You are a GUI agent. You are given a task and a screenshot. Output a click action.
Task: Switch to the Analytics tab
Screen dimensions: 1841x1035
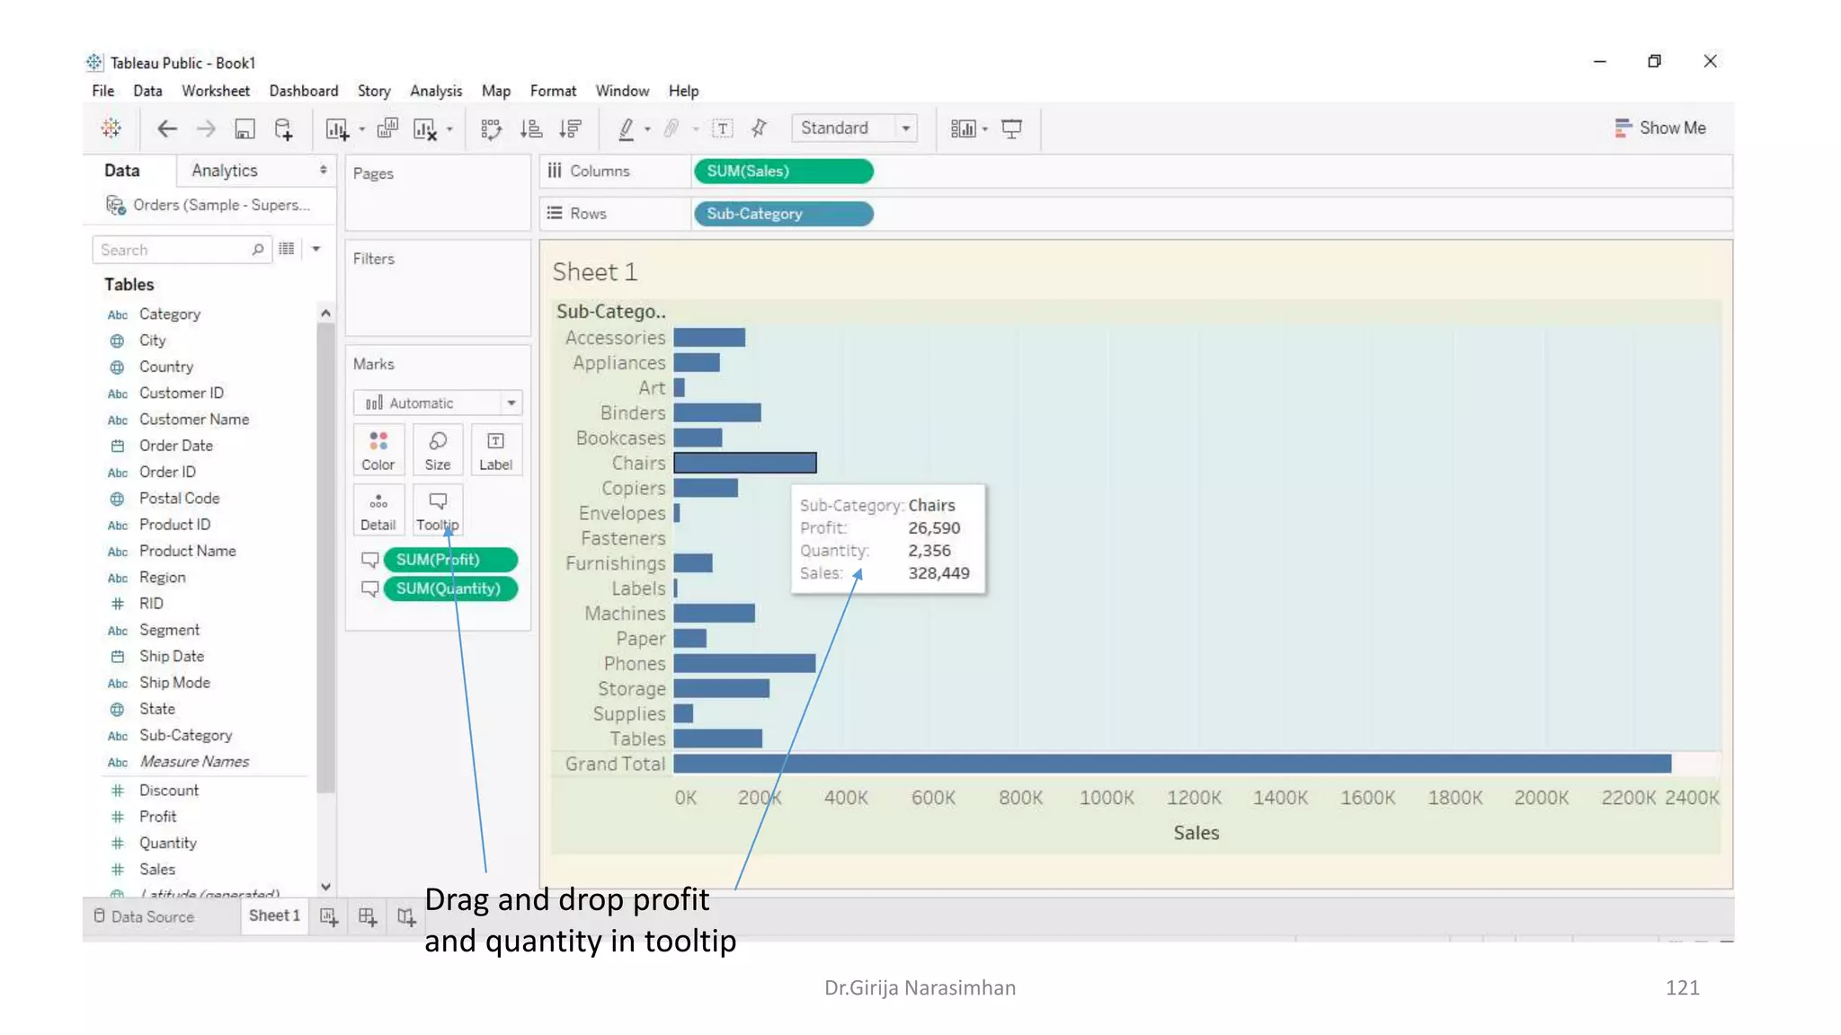[225, 170]
